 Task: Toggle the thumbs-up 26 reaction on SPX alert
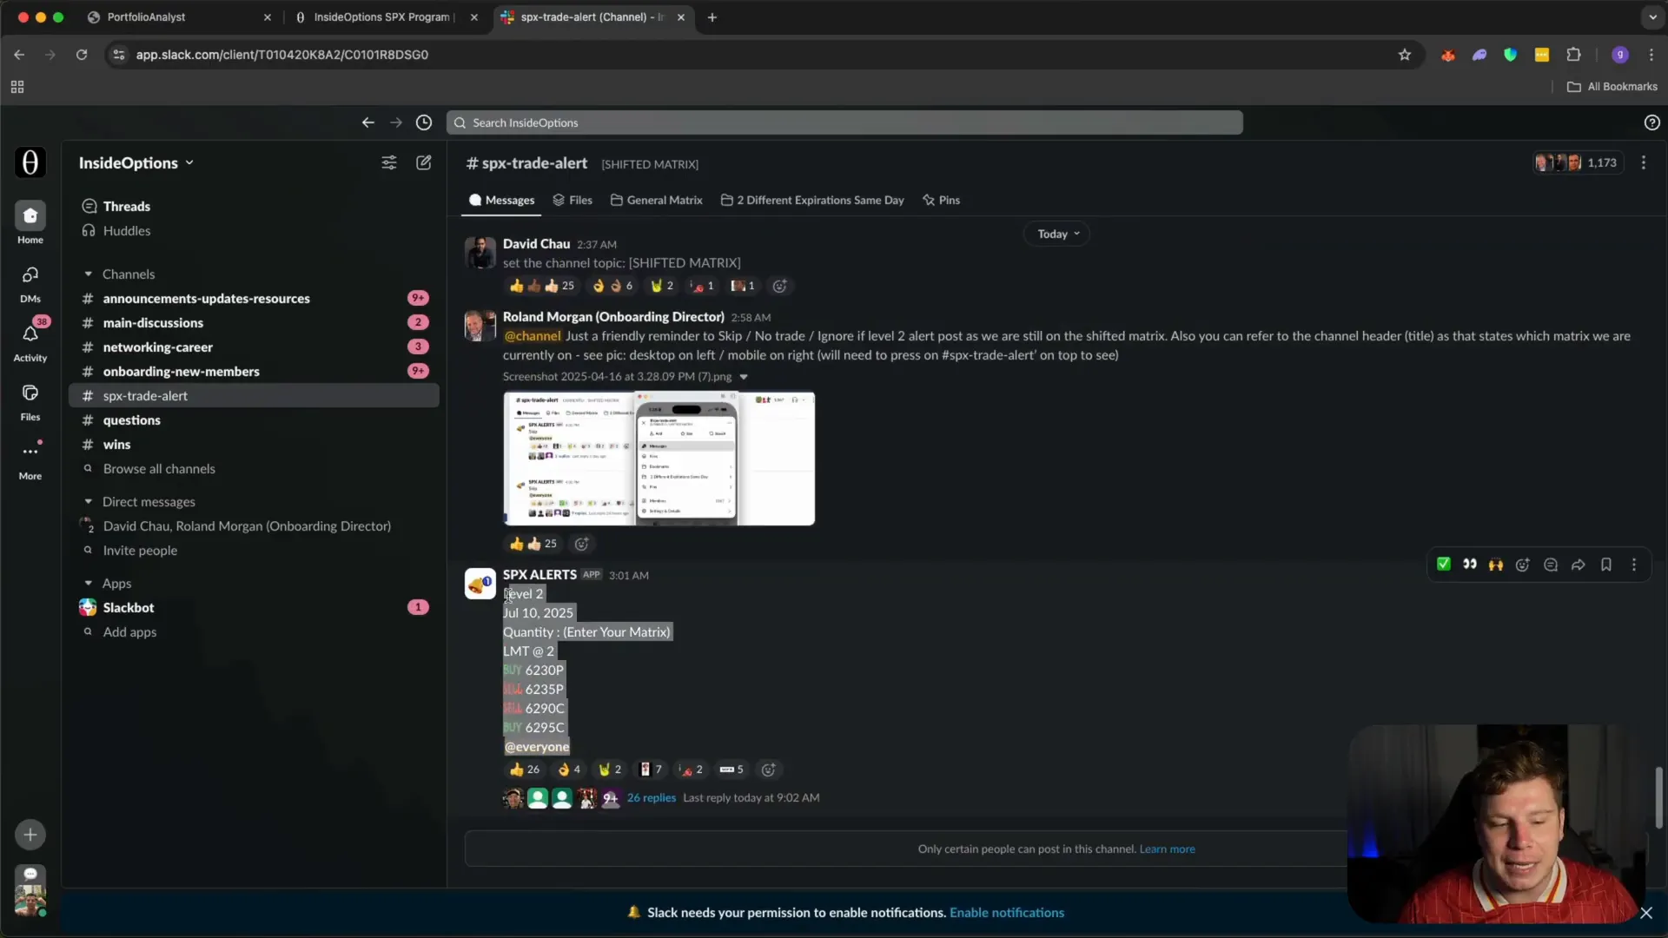525,770
